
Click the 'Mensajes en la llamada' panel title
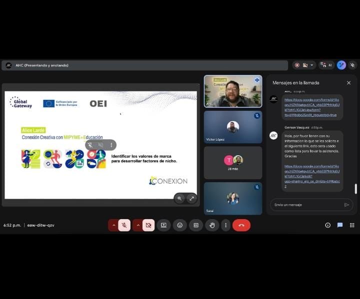[295, 83]
